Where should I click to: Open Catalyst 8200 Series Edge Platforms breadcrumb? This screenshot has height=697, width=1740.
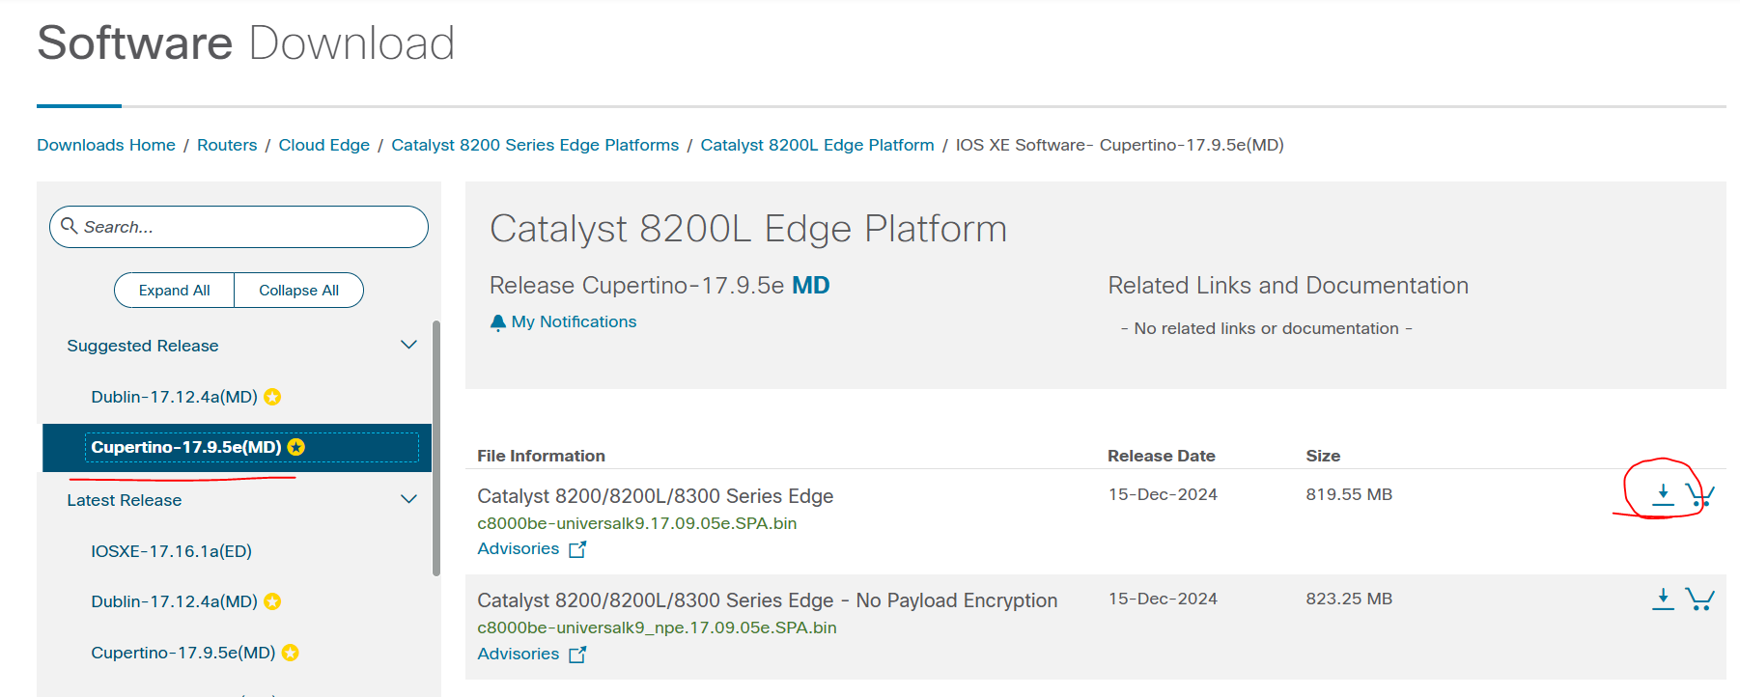tap(535, 145)
